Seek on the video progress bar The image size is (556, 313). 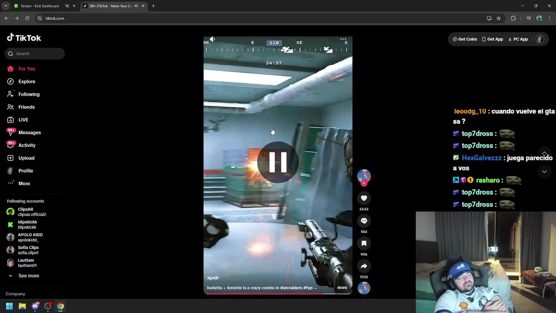(278, 293)
